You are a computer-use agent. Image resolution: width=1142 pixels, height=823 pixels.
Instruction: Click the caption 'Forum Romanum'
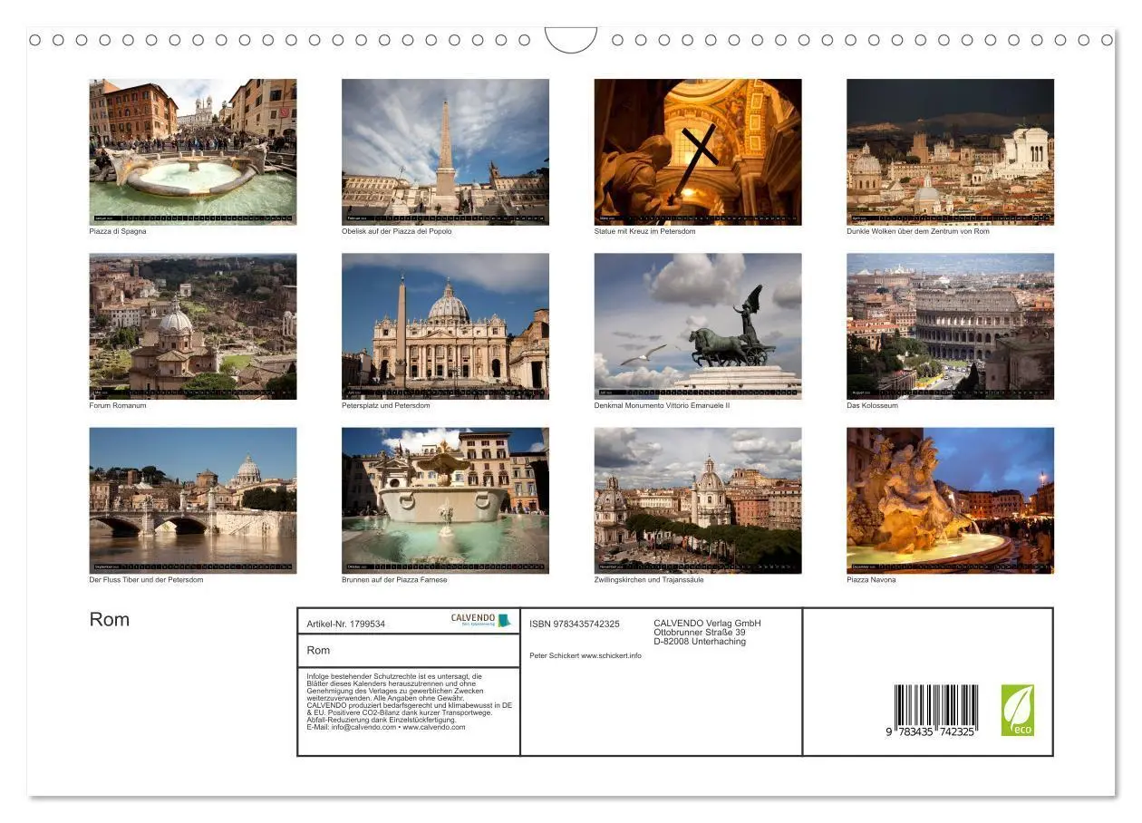[118, 405]
